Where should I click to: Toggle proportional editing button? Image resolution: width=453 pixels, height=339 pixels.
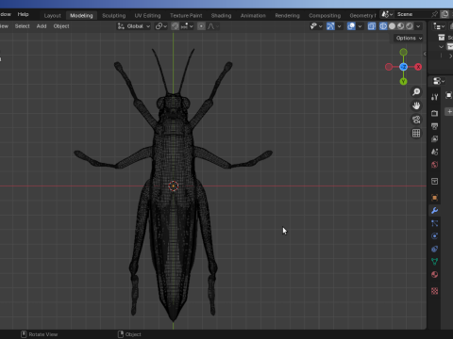click(201, 26)
